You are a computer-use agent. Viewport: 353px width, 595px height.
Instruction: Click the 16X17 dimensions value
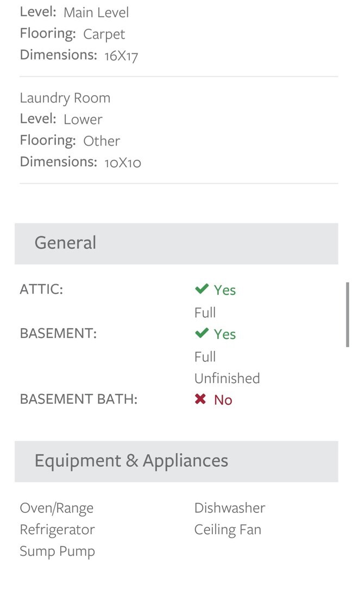(x=121, y=56)
